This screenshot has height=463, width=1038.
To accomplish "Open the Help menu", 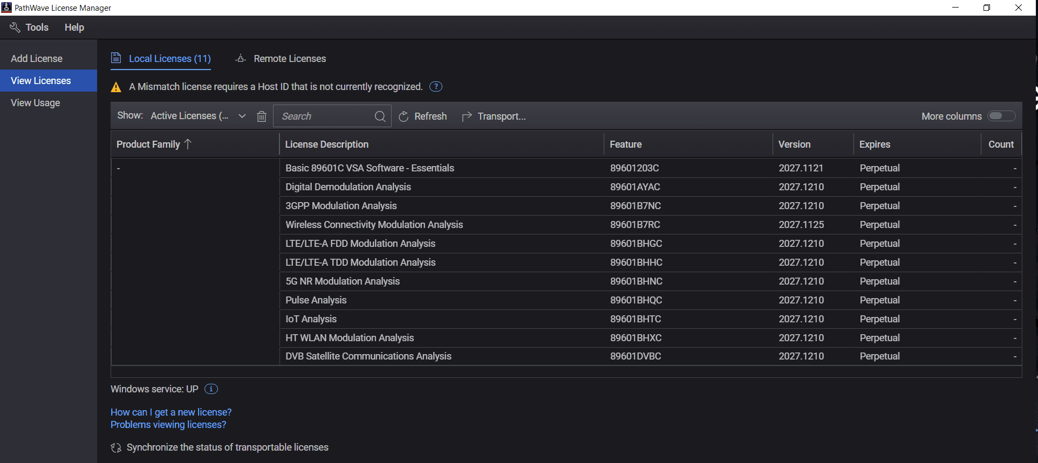I will coord(74,27).
